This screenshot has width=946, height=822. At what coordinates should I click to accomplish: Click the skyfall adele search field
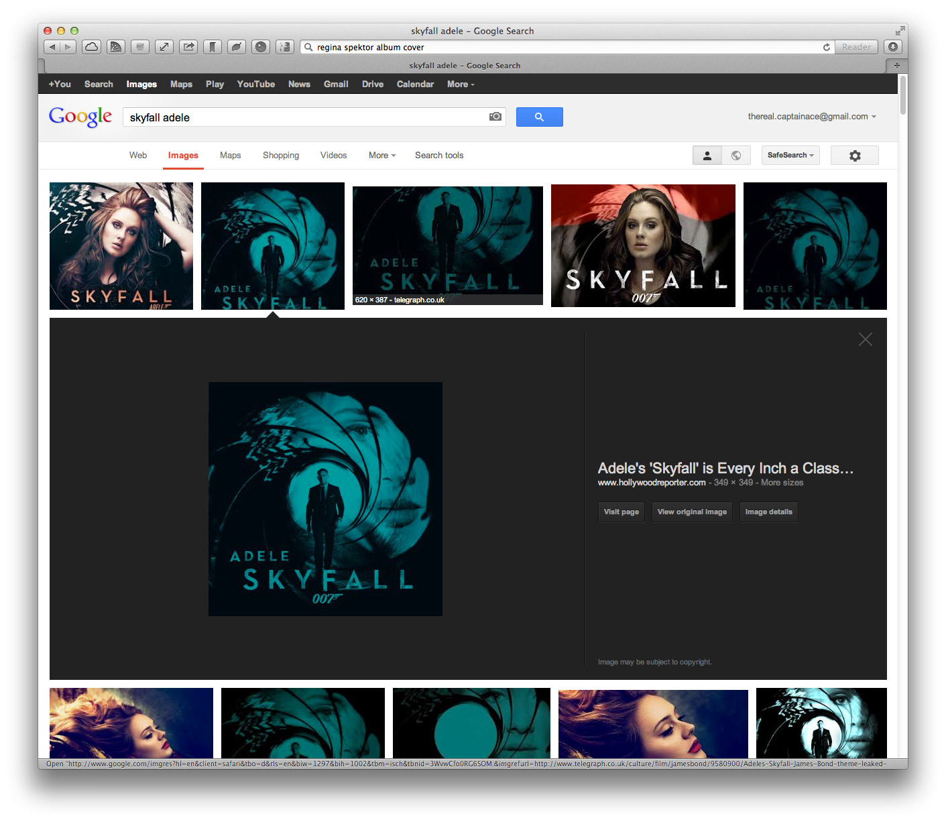pos(314,117)
